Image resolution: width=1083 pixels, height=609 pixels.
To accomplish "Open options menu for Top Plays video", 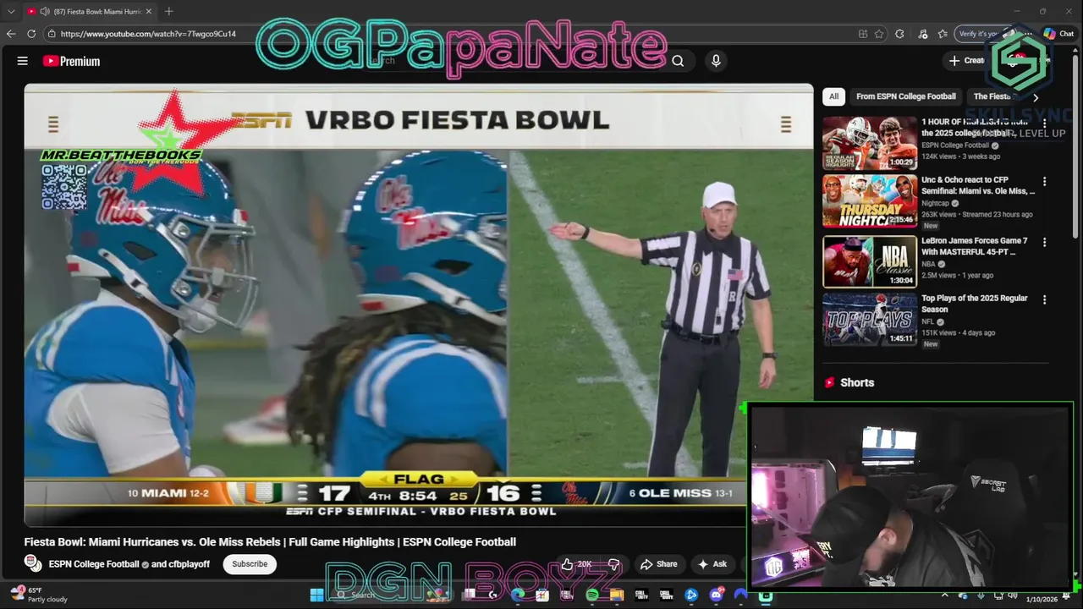I will (x=1044, y=299).
